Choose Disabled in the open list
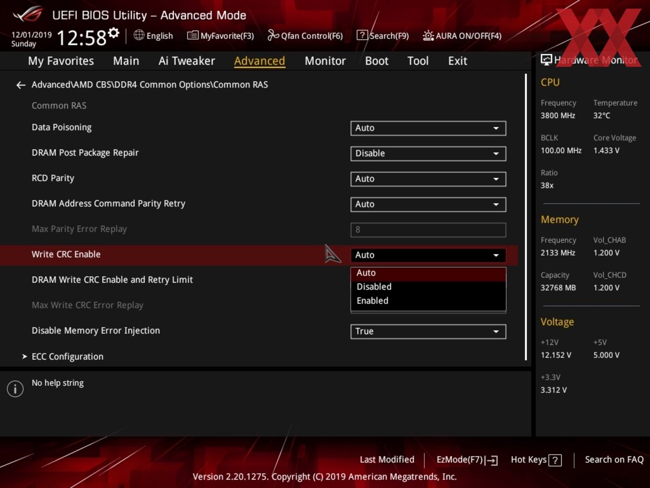Image resolution: width=650 pixels, height=488 pixels. coord(428,287)
